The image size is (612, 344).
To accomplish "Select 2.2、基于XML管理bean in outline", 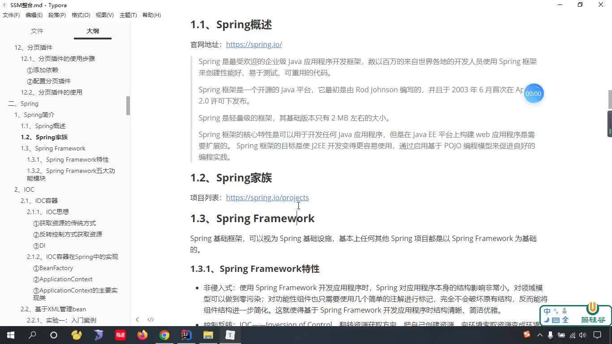I will tap(53, 309).
